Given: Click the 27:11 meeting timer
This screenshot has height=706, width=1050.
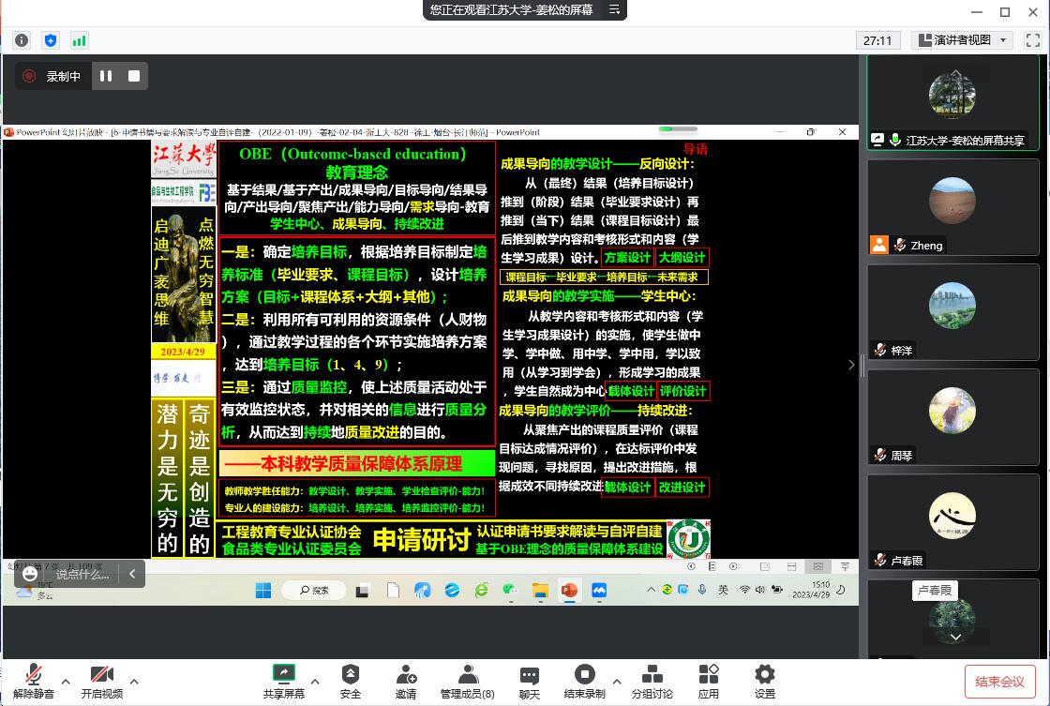Looking at the screenshot, I should 877,40.
